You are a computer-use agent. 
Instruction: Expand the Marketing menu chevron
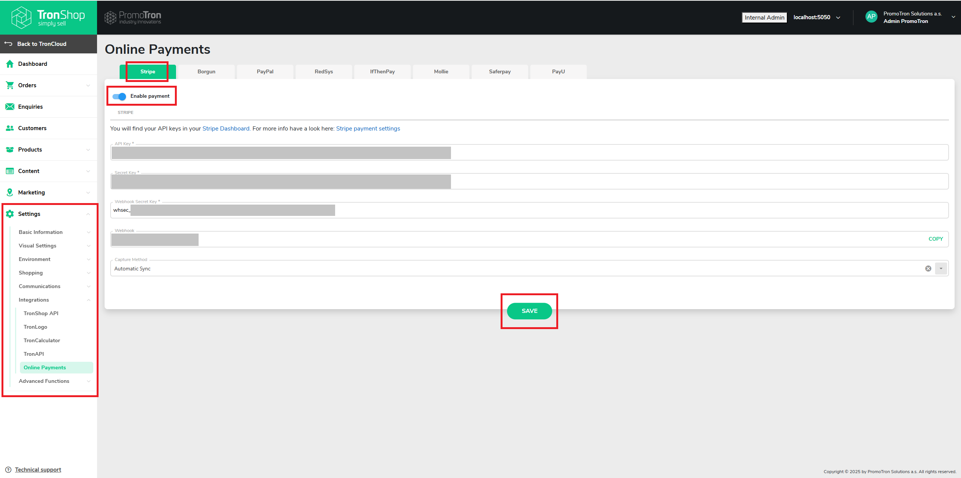pos(88,193)
